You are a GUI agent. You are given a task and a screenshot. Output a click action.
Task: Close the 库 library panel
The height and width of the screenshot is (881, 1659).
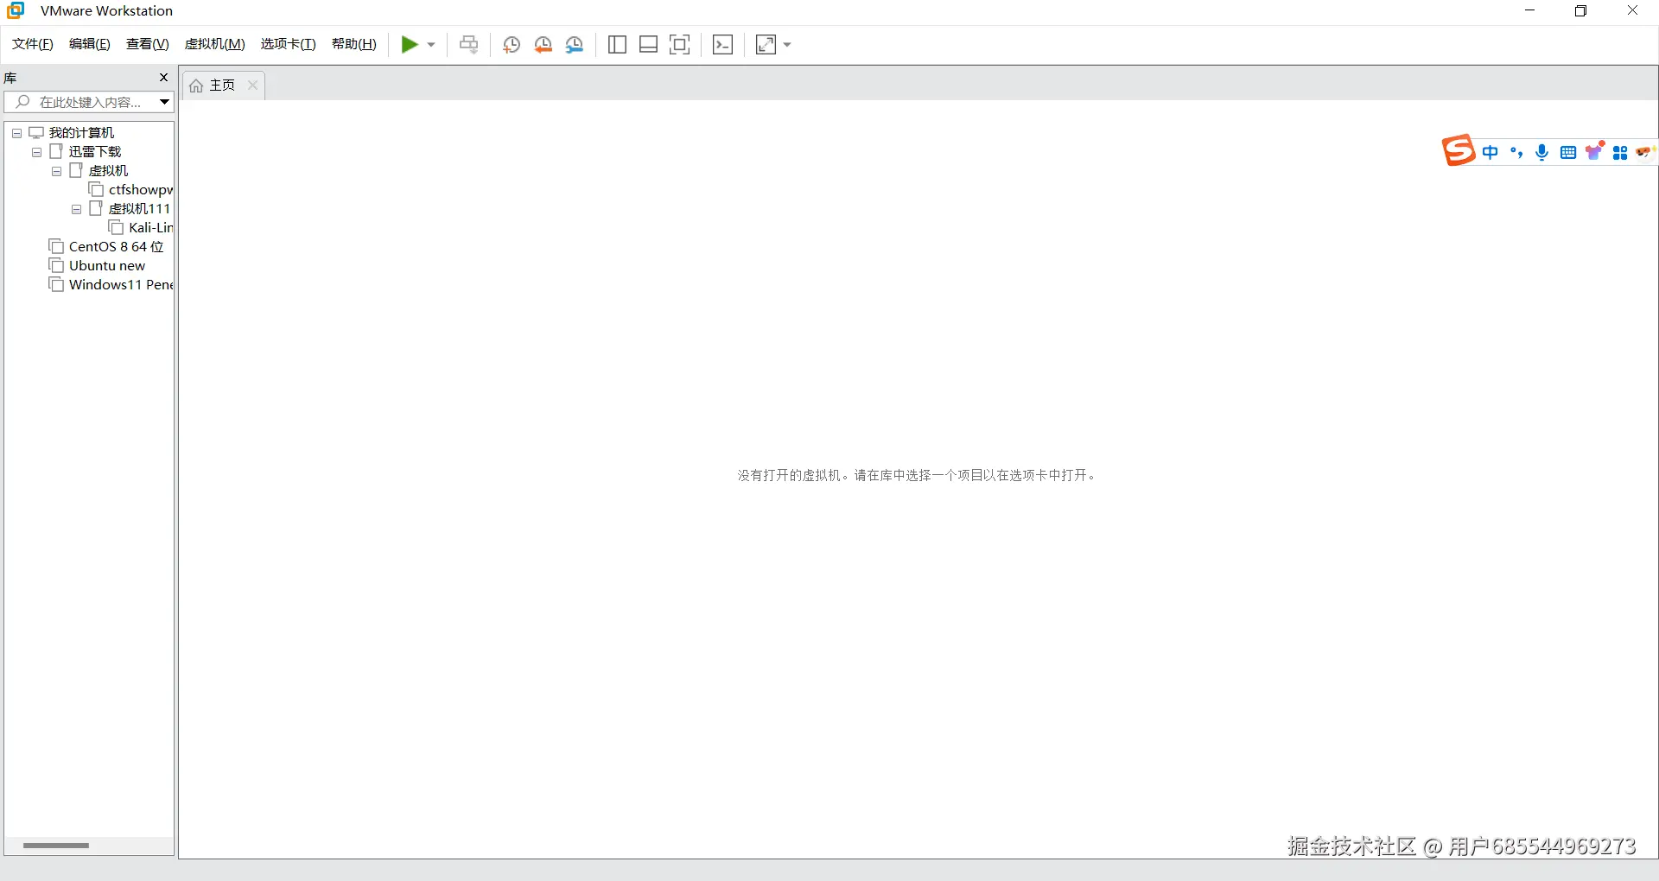pyautogui.click(x=163, y=78)
